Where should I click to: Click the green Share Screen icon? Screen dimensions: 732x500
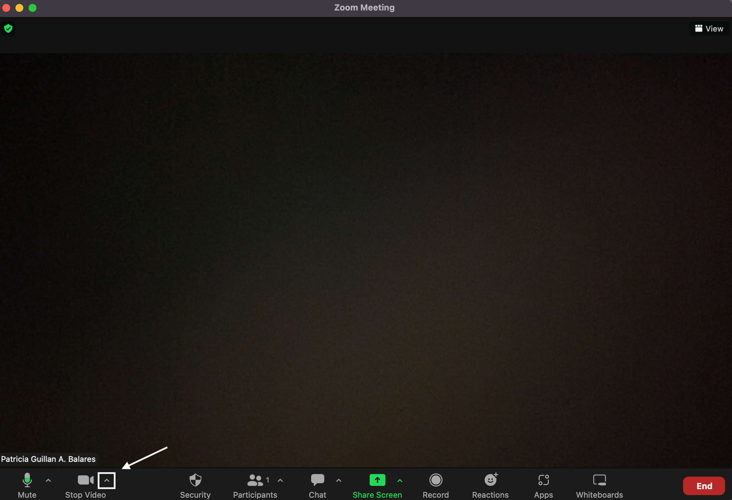click(377, 480)
